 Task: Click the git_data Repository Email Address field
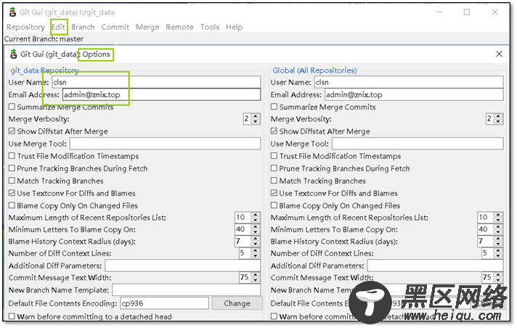click(x=161, y=94)
